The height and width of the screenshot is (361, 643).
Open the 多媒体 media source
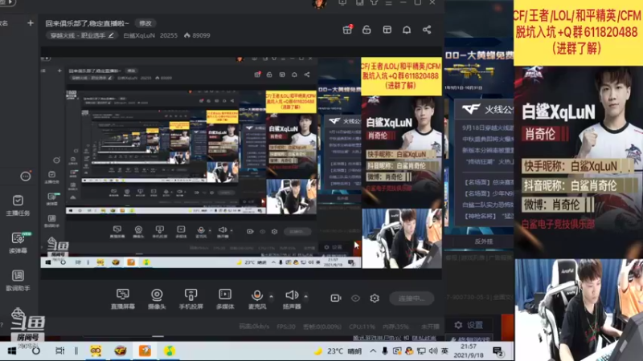225,298
